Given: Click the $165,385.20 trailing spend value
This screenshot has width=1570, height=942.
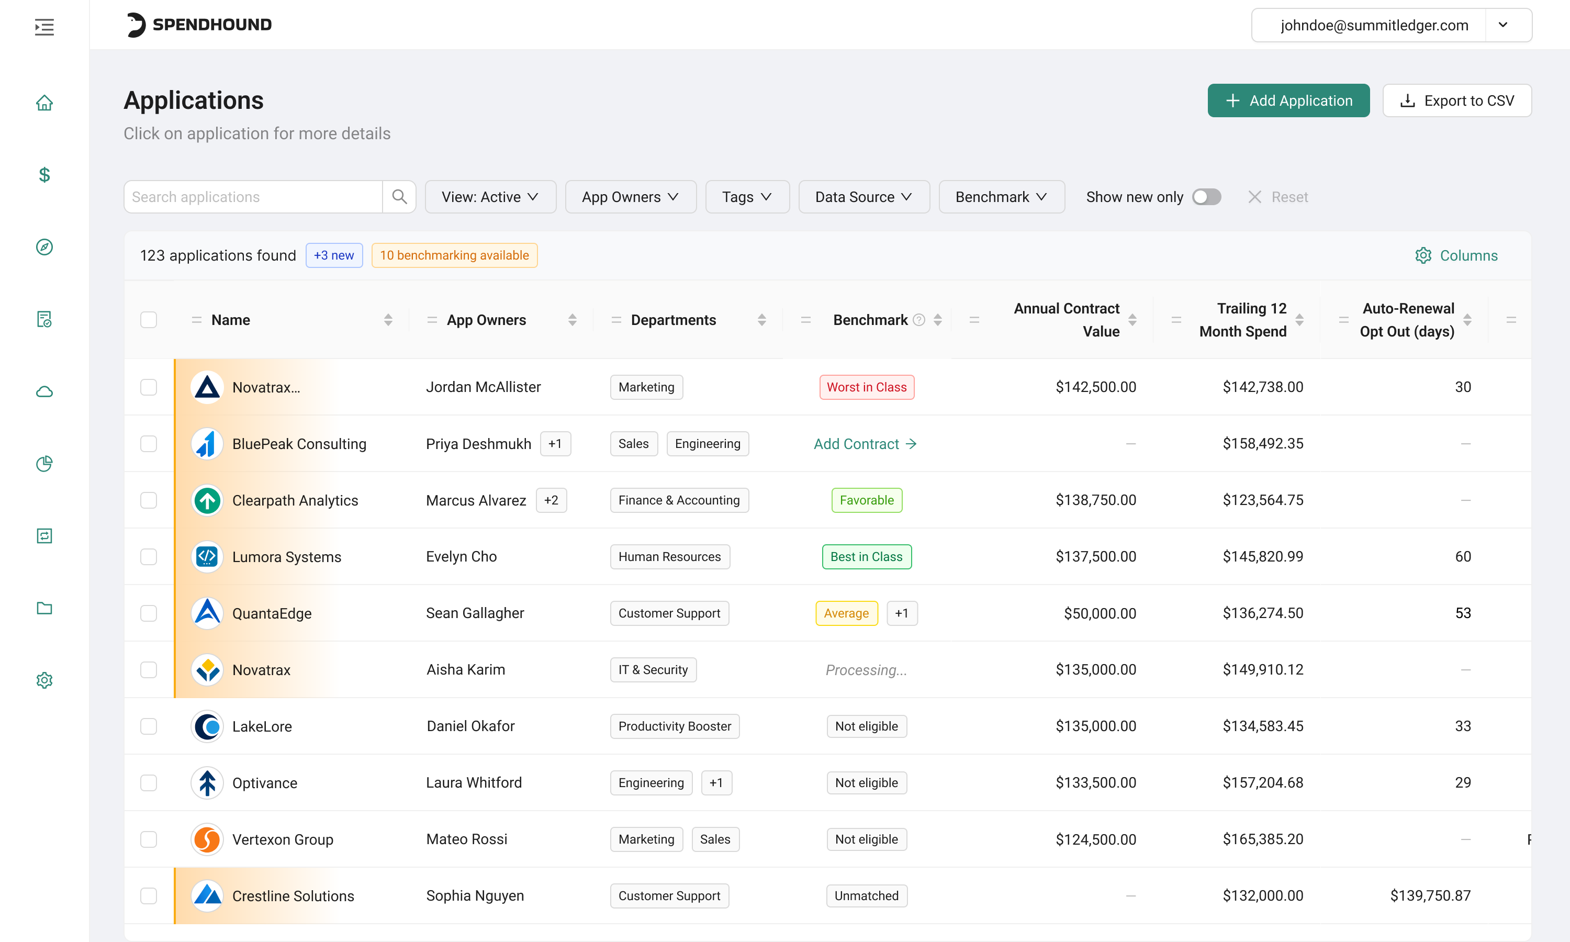Looking at the screenshot, I should (x=1263, y=839).
